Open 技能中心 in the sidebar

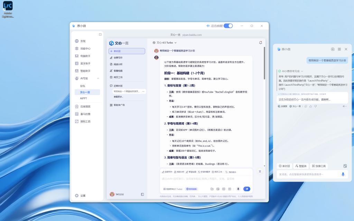(x=83, y=48)
